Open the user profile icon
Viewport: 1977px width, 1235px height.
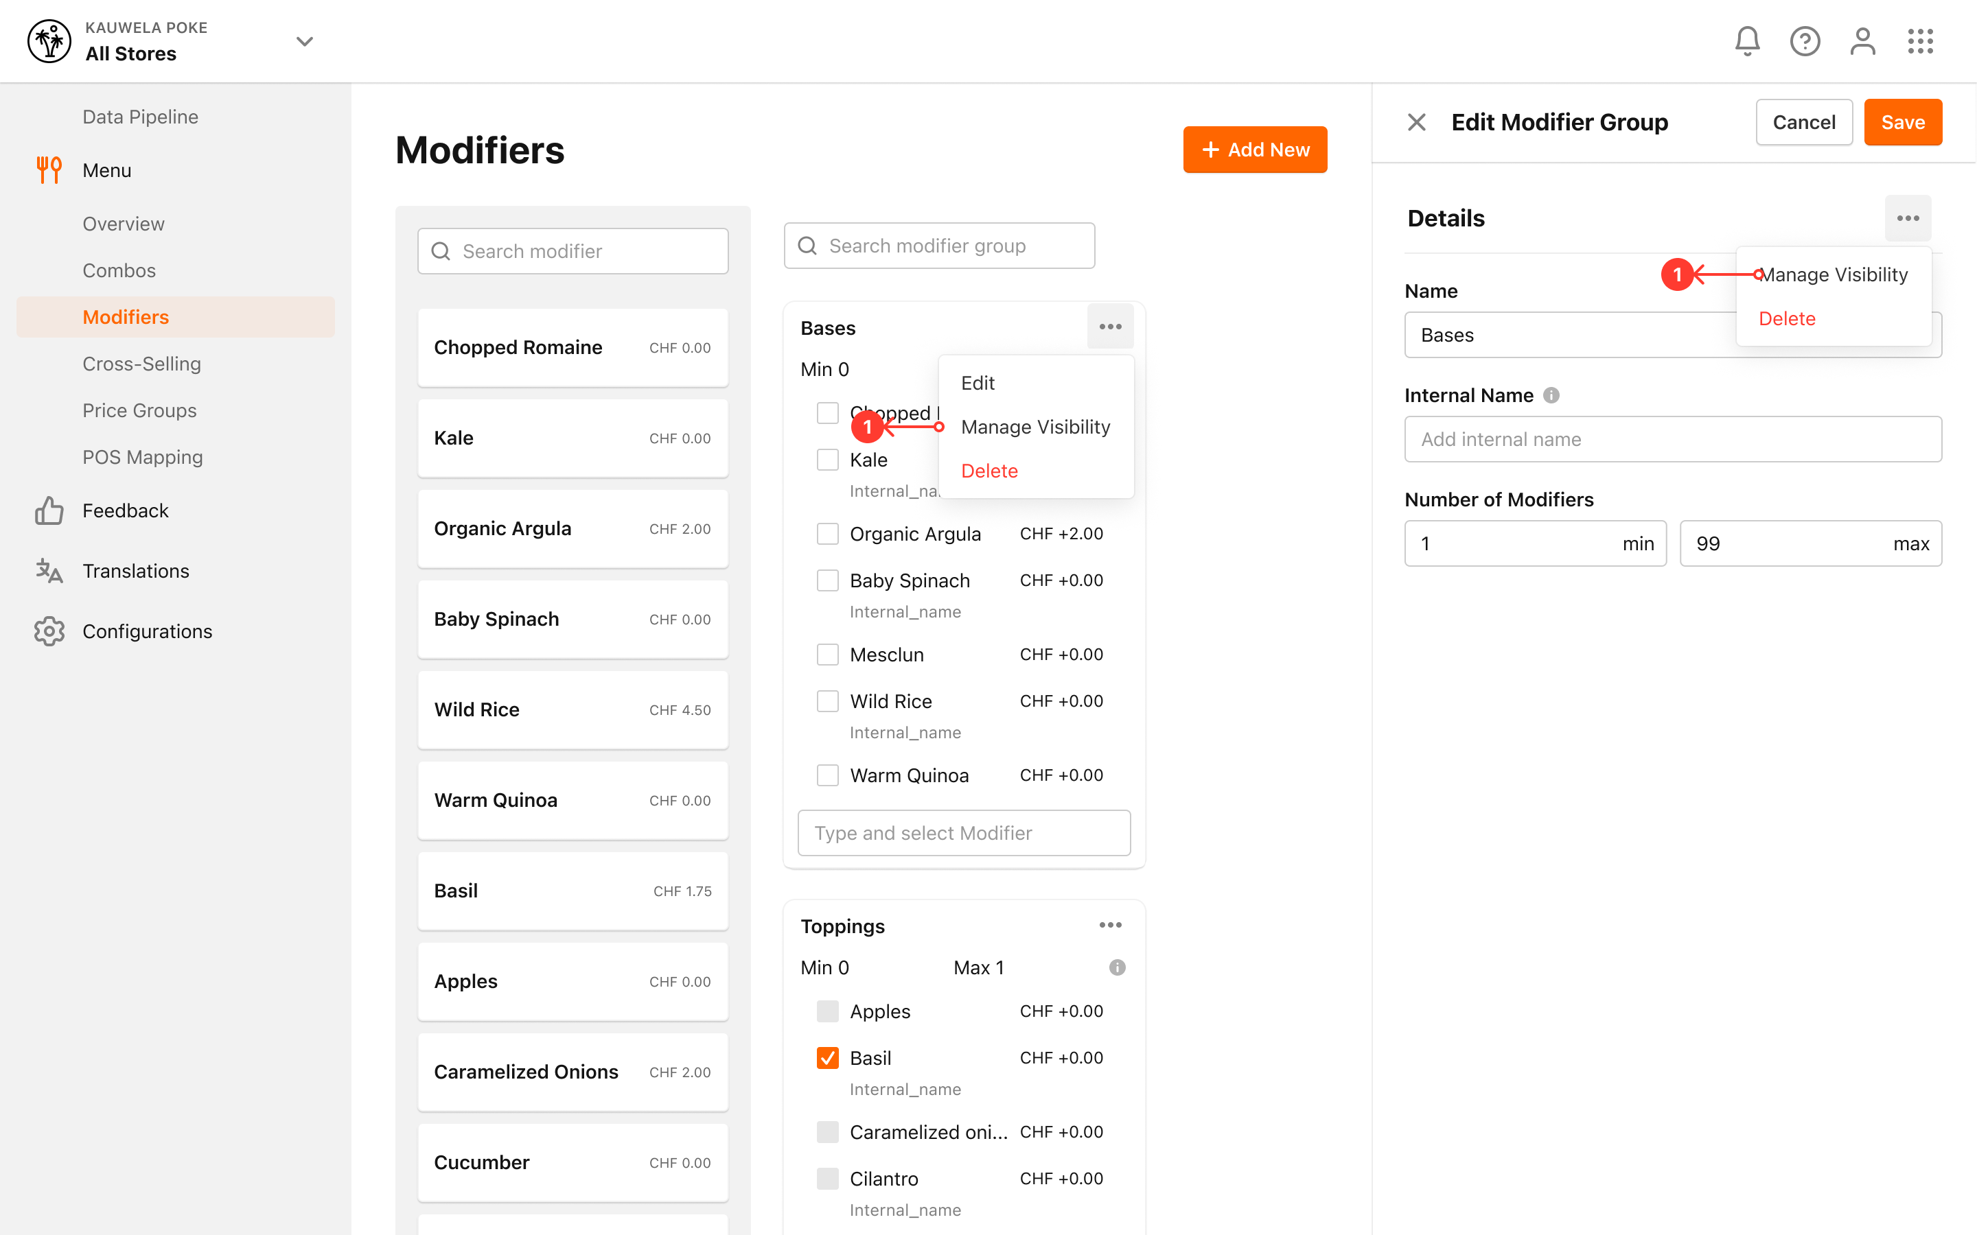coord(1862,41)
